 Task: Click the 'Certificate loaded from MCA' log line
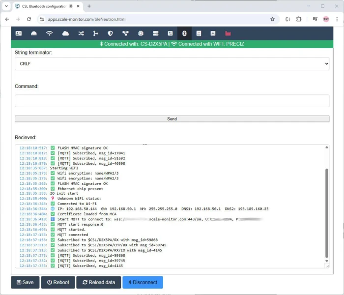click(68, 214)
